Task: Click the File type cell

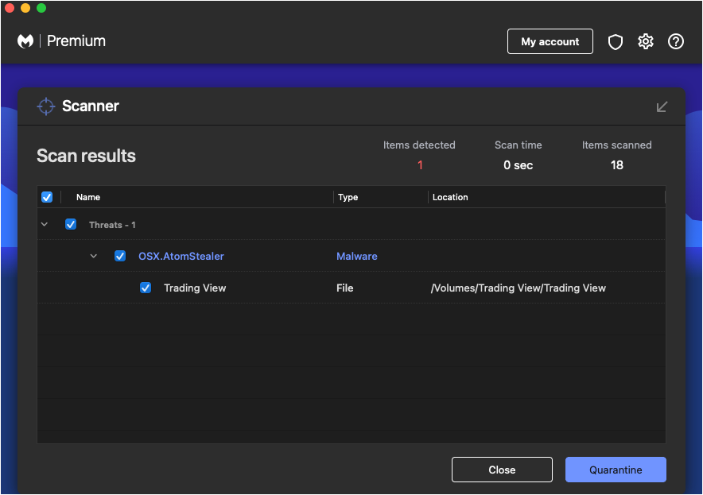Action: coord(345,288)
